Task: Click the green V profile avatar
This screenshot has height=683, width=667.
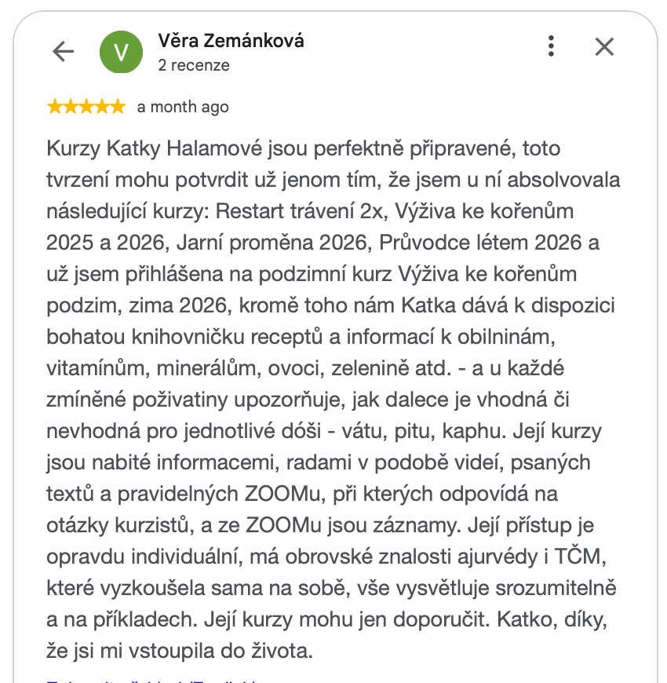Action: coord(121,52)
